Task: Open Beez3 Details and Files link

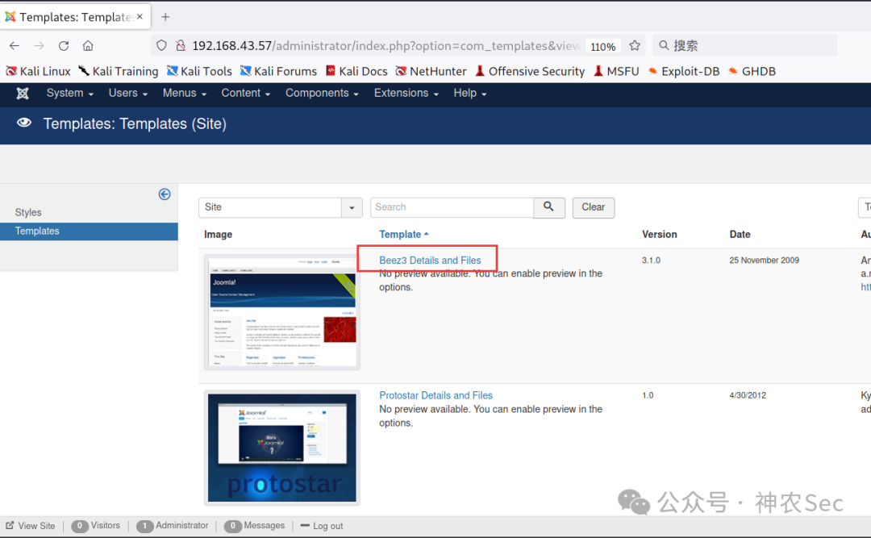Action: point(430,260)
